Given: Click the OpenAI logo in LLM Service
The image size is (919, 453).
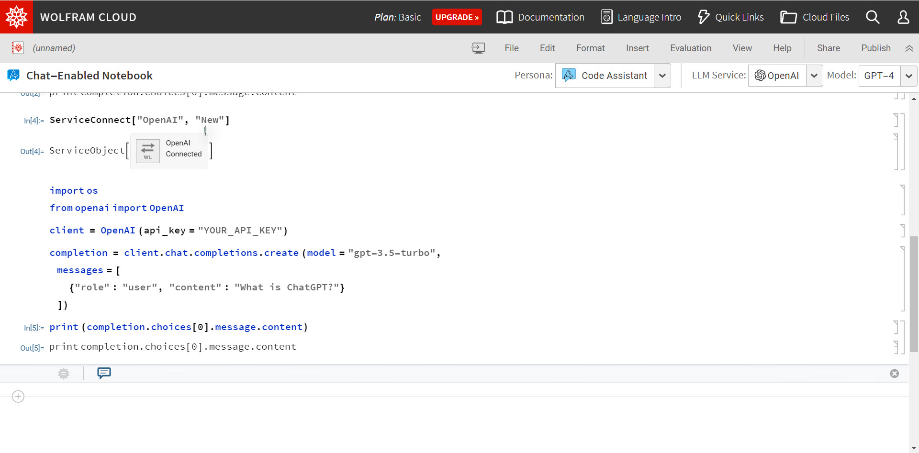Looking at the screenshot, I should coord(760,76).
